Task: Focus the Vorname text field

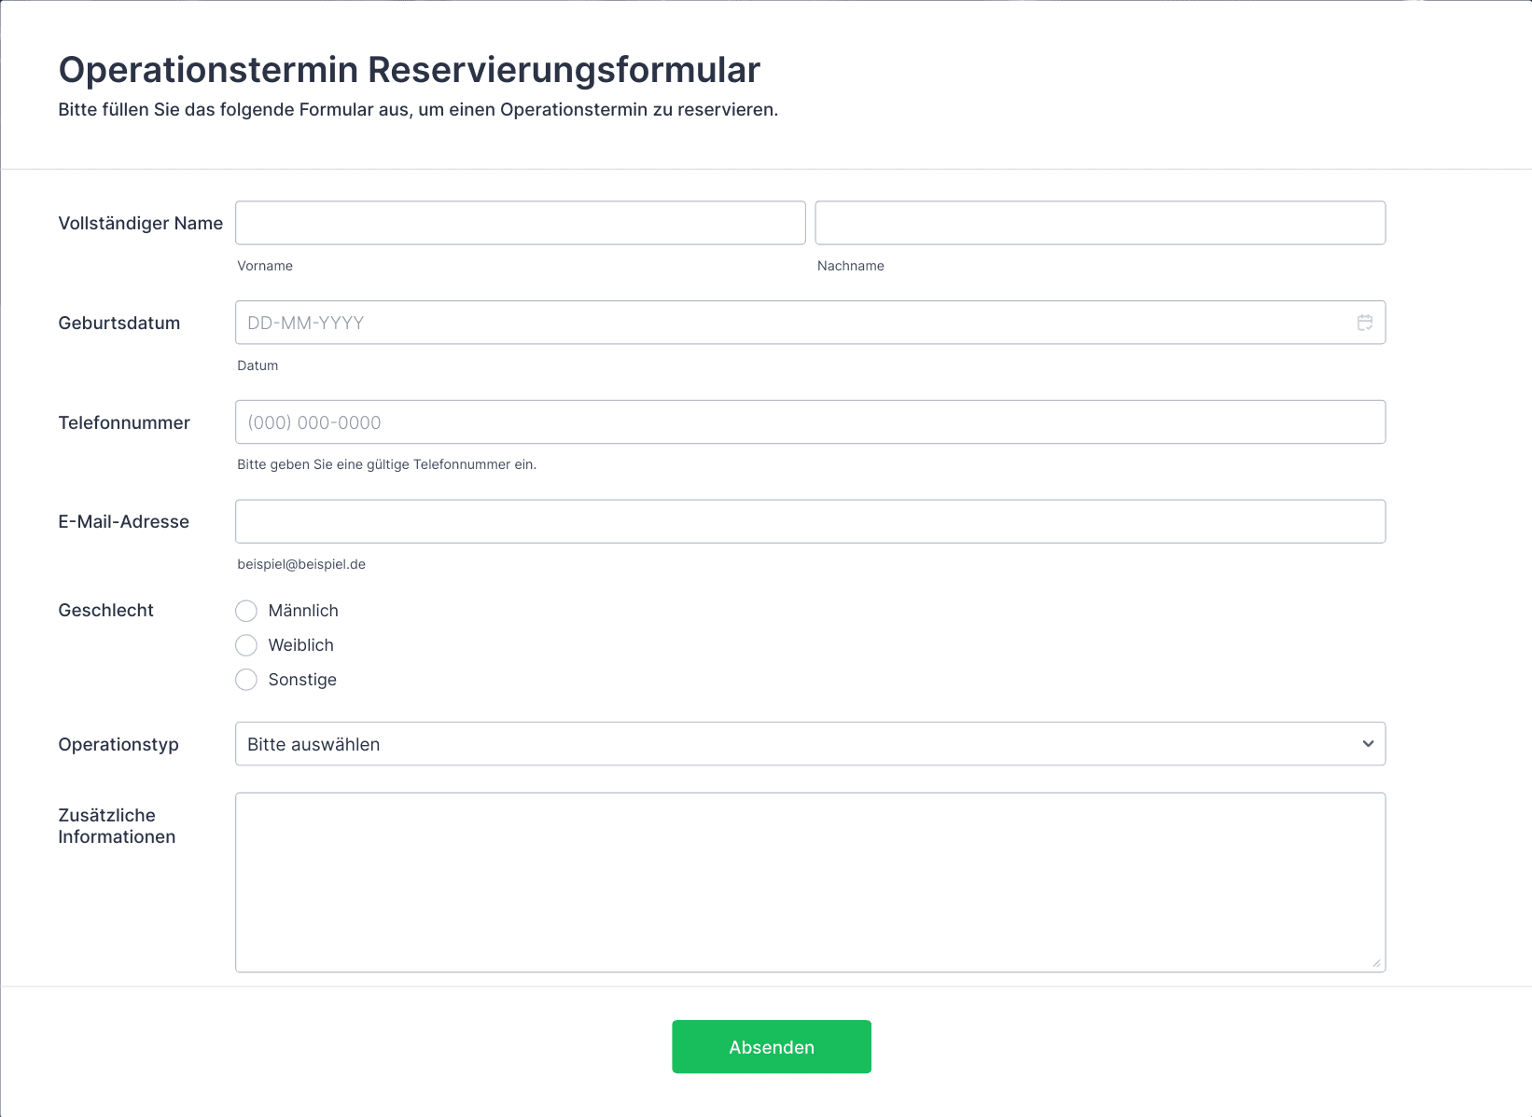Action: coord(520,223)
